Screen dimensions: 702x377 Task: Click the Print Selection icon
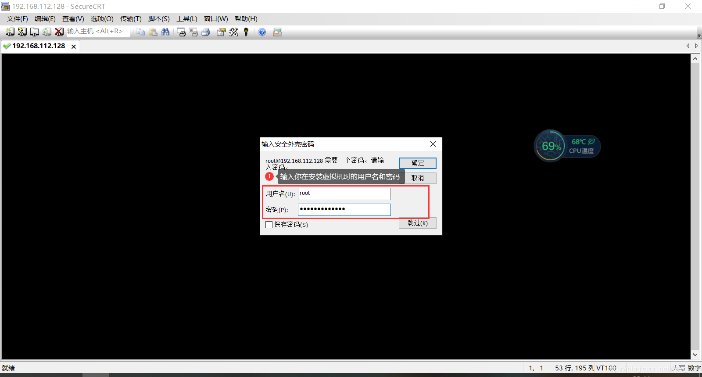point(193,32)
